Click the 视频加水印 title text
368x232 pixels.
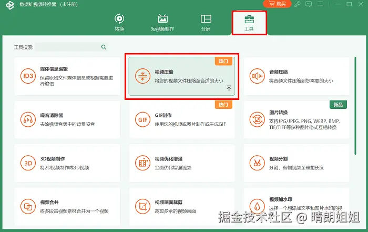point(281,199)
